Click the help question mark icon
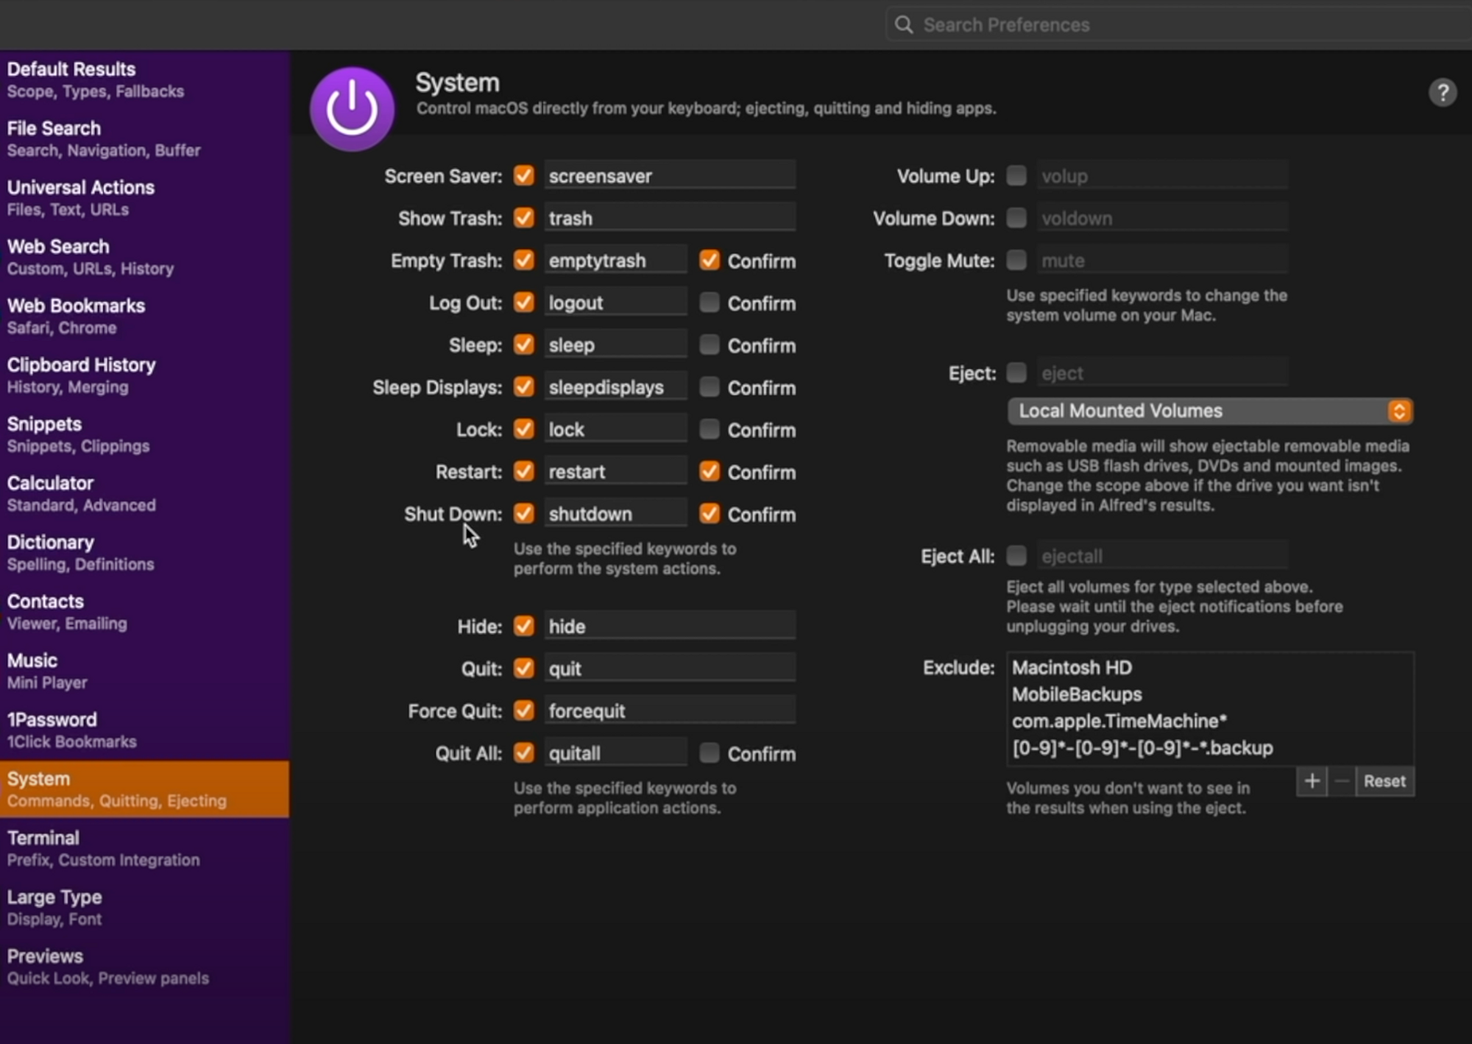The image size is (1472, 1044). (1442, 93)
